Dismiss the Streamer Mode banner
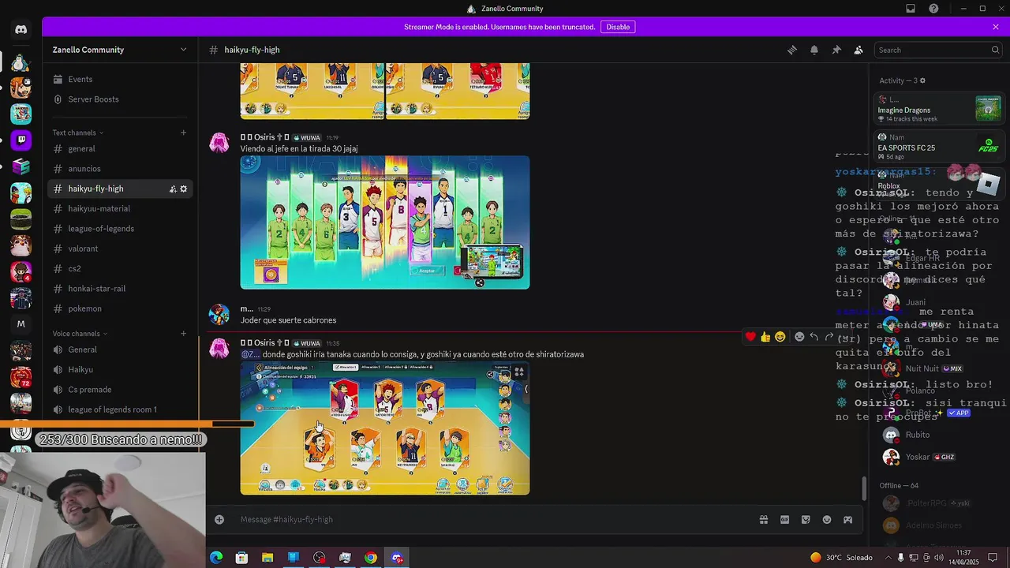 coord(996,27)
